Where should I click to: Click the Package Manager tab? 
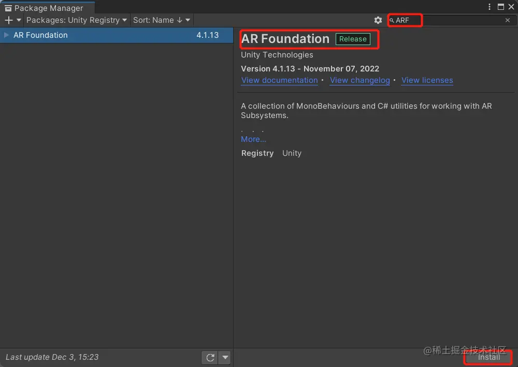pos(48,8)
